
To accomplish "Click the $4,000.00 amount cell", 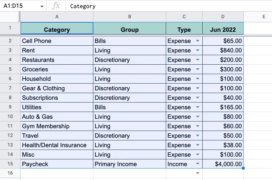I will tap(223, 164).
